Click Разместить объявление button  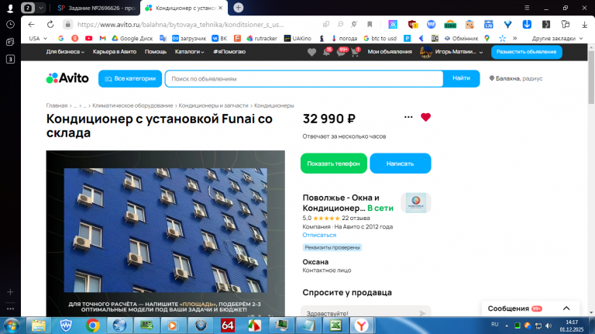click(x=527, y=52)
